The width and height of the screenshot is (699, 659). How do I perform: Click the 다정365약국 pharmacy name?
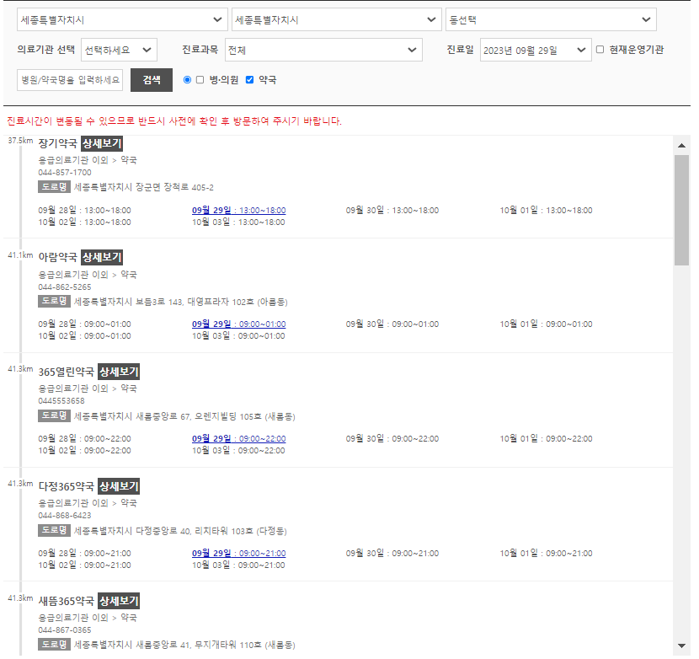pos(67,486)
